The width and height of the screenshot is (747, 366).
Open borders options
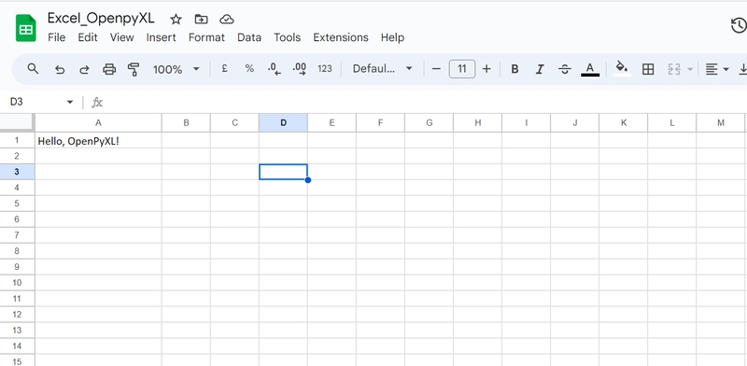click(648, 70)
